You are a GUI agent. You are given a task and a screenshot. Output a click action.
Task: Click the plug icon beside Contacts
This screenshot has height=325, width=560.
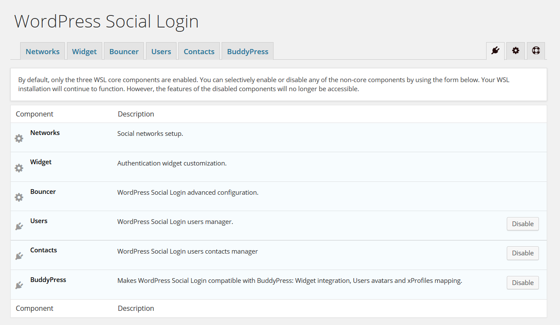pos(19,256)
